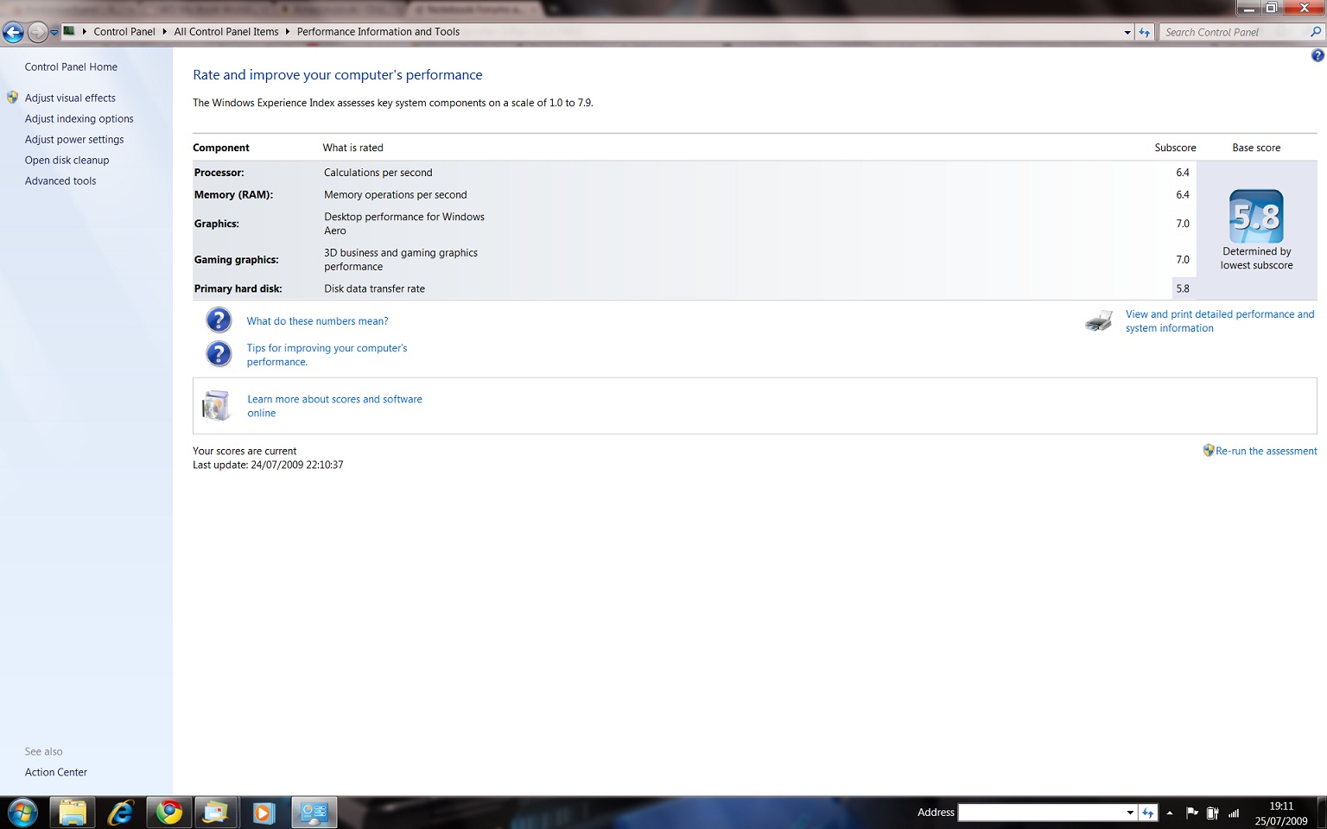Click the shield icon beside Re-run the assessment

click(1209, 450)
